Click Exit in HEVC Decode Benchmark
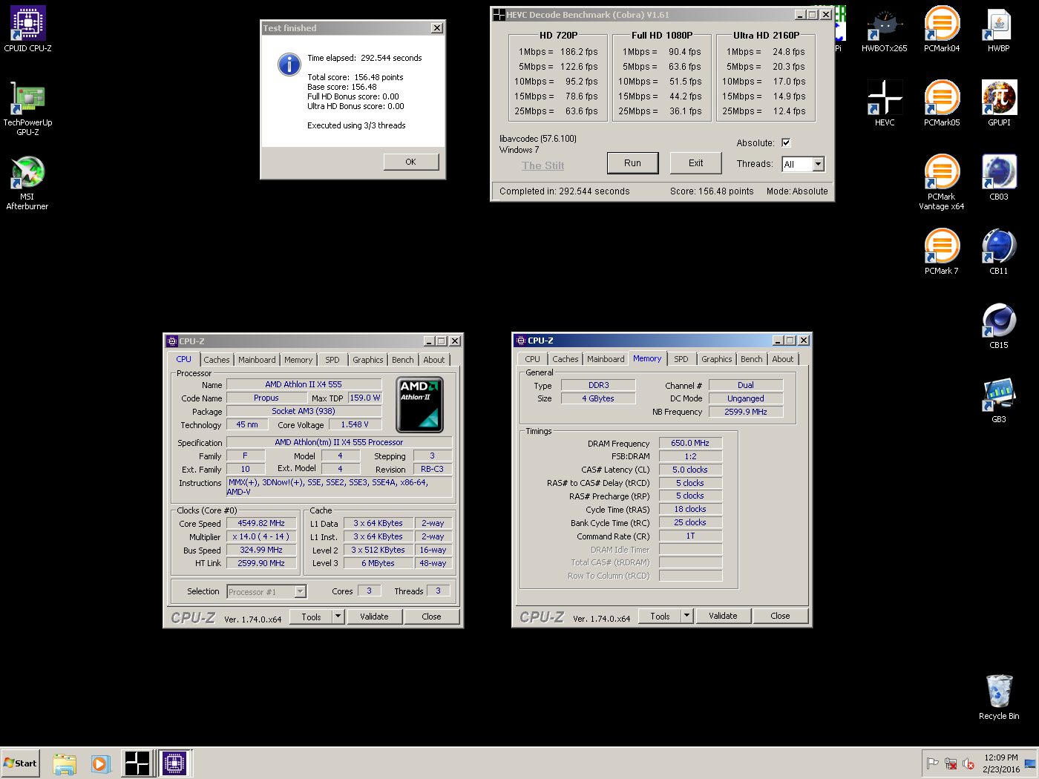Image resolution: width=1039 pixels, height=779 pixels. pos(695,163)
